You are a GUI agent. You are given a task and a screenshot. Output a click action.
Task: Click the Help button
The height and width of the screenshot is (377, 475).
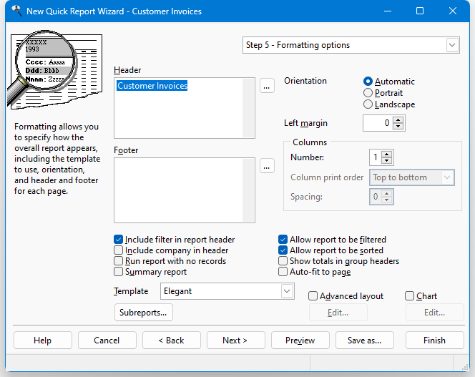tap(43, 341)
